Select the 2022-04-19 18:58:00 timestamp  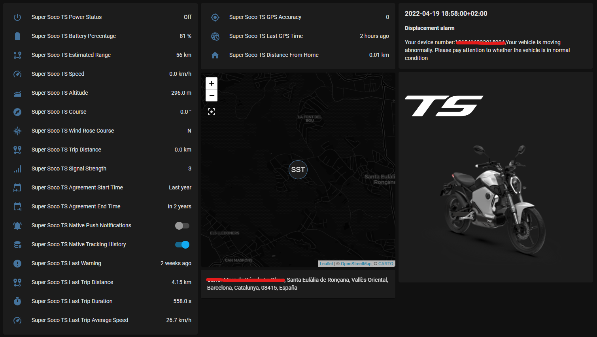(446, 13)
